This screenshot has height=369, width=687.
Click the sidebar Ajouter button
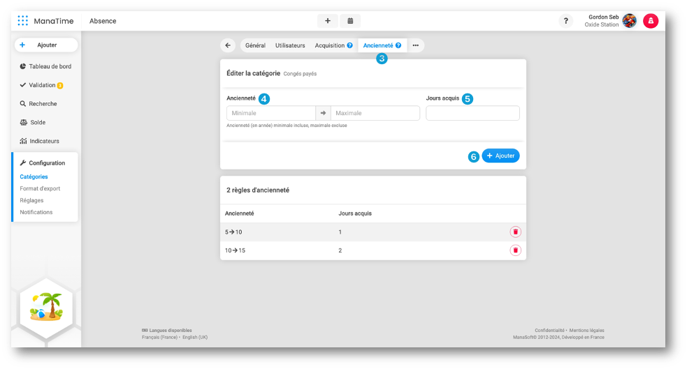coord(46,45)
